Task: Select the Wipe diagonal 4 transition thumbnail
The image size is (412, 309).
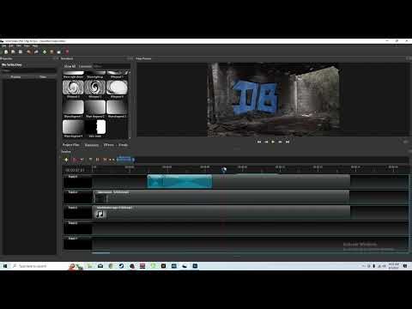Action: tap(73, 127)
